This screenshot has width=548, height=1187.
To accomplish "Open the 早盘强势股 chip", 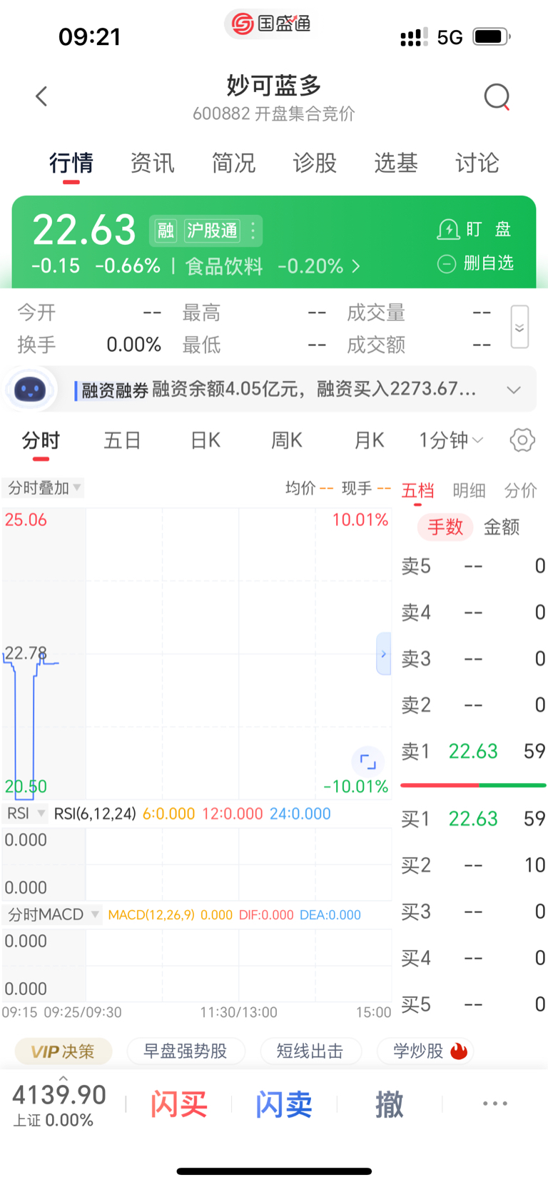I will tap(186, 1051).
